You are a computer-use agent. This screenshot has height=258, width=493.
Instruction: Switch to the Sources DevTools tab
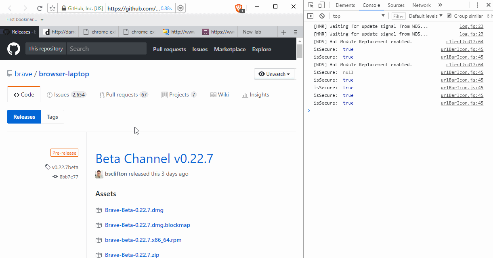coord(396,5)
